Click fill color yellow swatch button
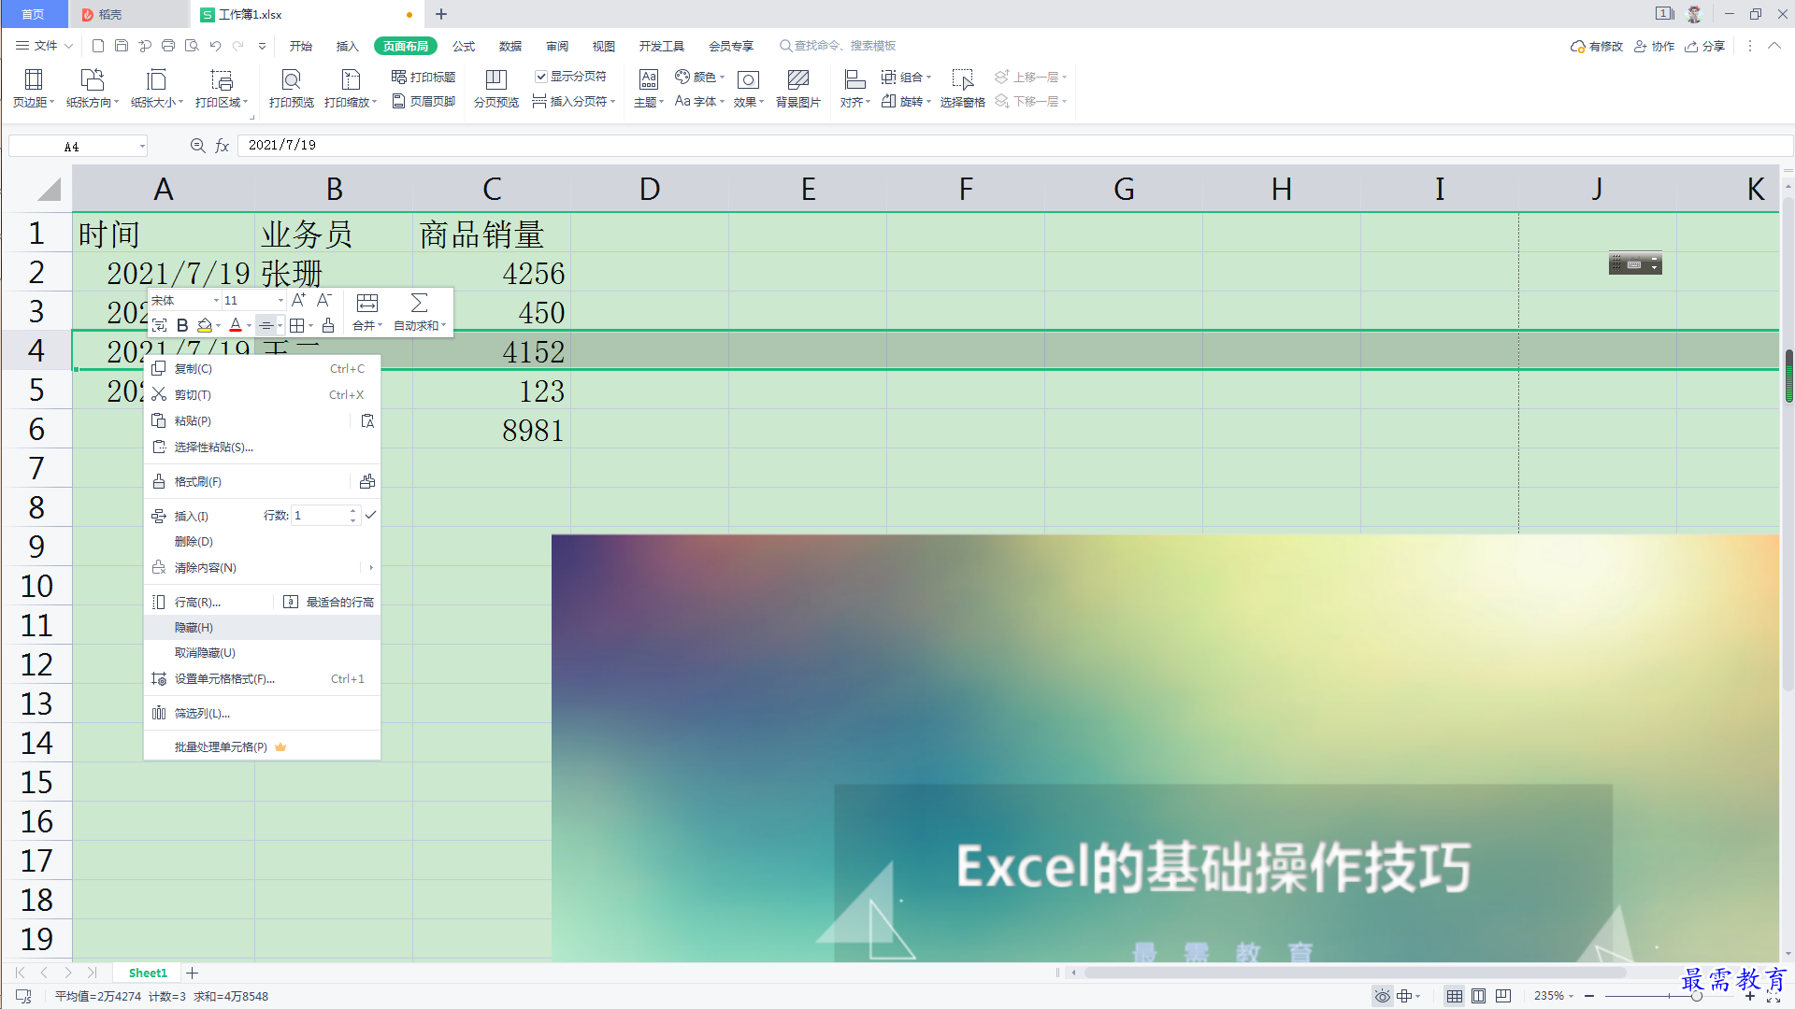 (204, 325)
